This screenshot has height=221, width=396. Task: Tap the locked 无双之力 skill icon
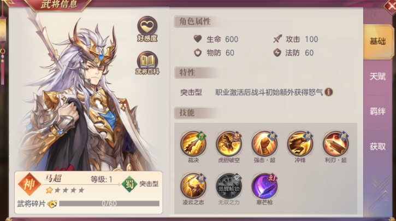click(229, 186)
